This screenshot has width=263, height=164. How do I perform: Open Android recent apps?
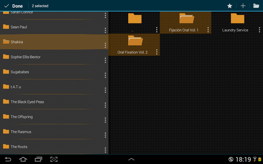38,159
